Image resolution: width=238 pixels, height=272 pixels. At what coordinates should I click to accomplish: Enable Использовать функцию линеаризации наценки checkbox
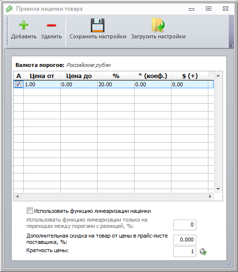pos(30,211)
